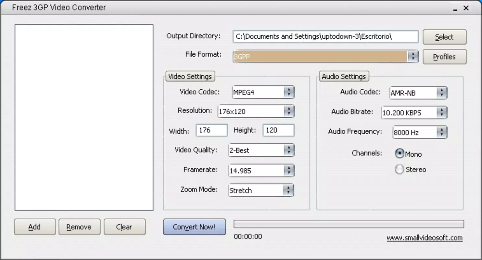This screenshot has width=482, height=260.
Task: Open the Audio Frequency dropdown
Action: (x=420, y=132)
